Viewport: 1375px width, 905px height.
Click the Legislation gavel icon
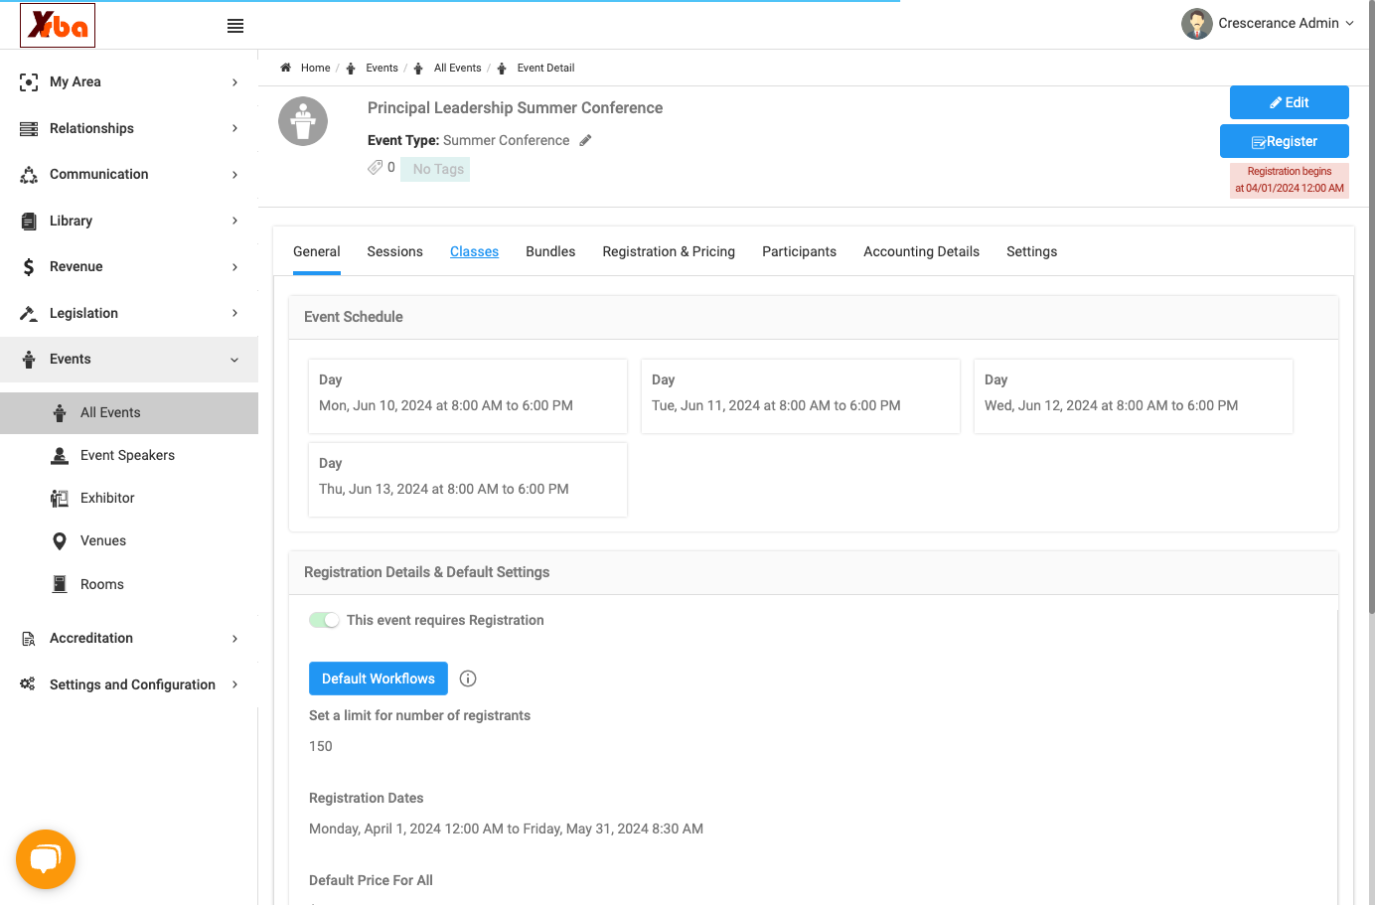(29, 313)
